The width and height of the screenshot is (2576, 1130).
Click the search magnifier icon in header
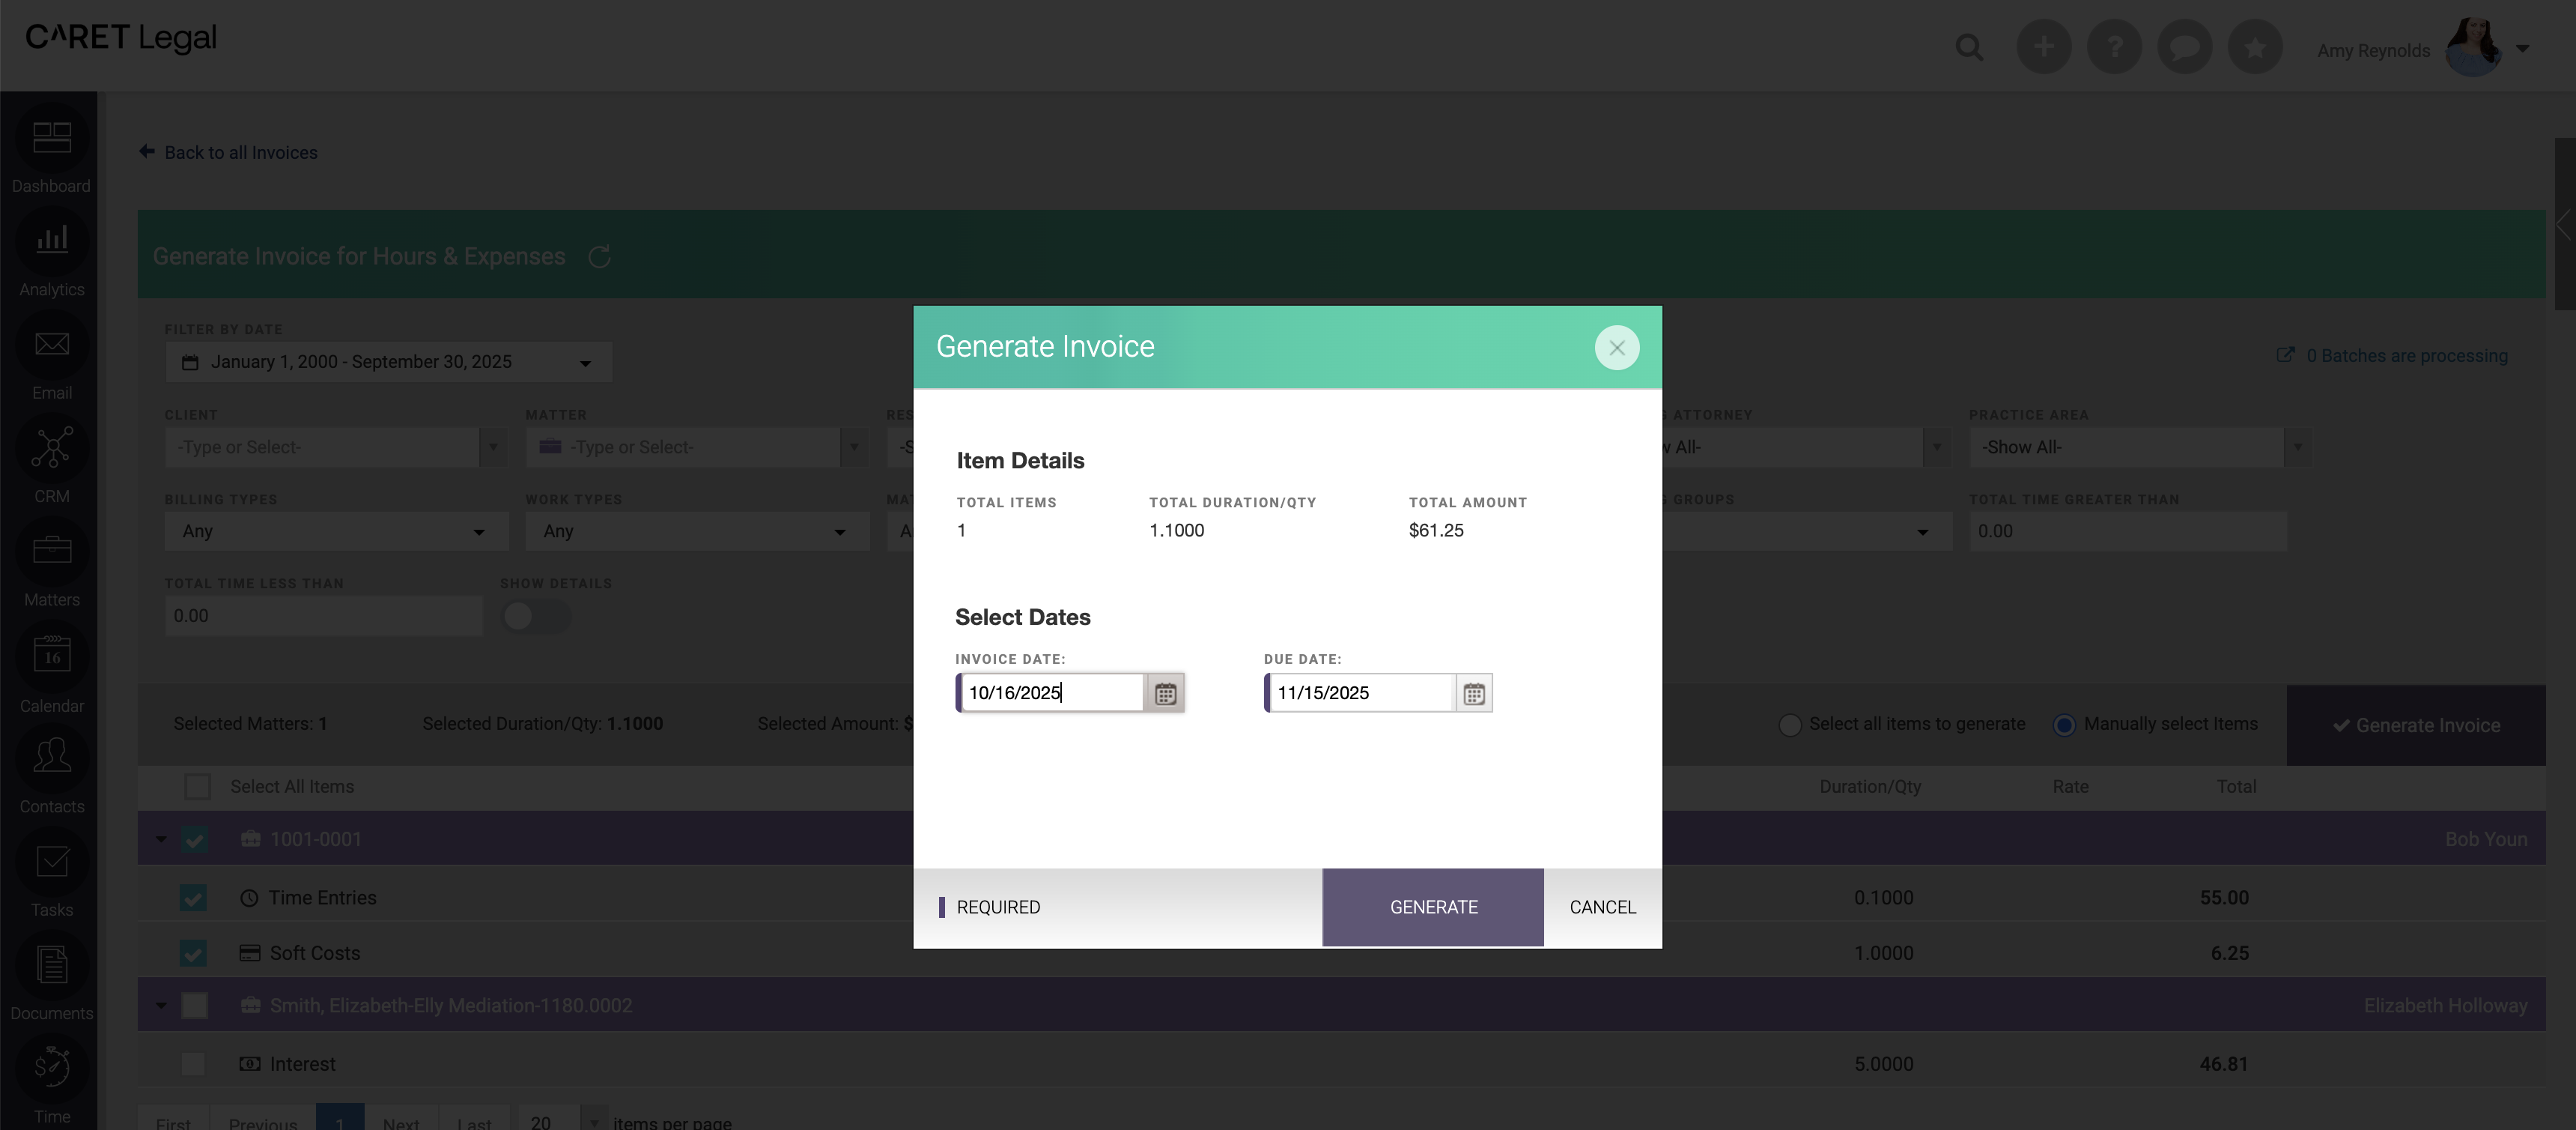pyautogui.click(x=1969, y=47)
